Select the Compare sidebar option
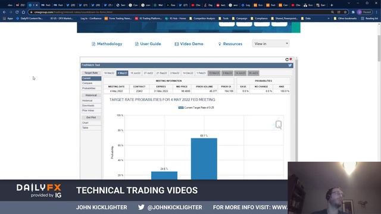 point(91,83)
